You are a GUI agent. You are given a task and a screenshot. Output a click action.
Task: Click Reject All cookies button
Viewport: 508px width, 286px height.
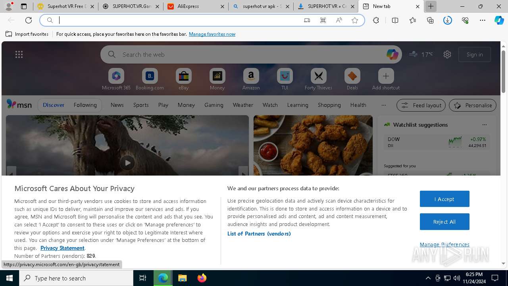(444, 222)
